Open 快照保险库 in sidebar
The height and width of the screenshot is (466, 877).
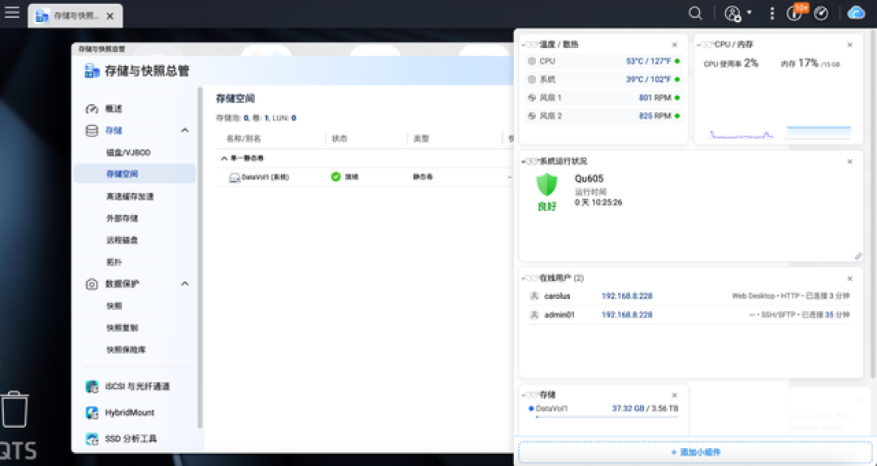[126, 350]
